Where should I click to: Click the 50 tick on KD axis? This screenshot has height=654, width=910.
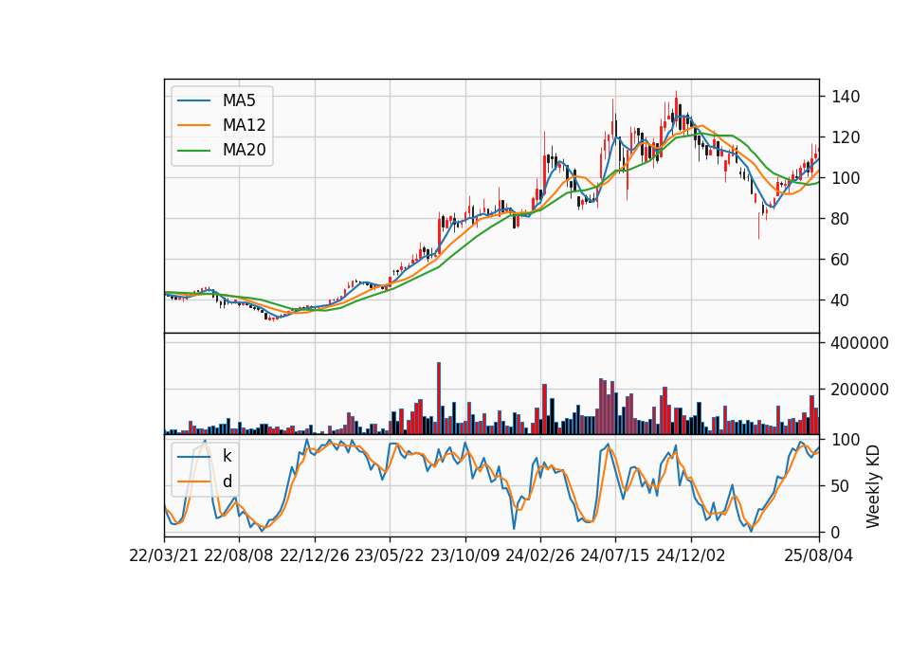click(841, 486)
